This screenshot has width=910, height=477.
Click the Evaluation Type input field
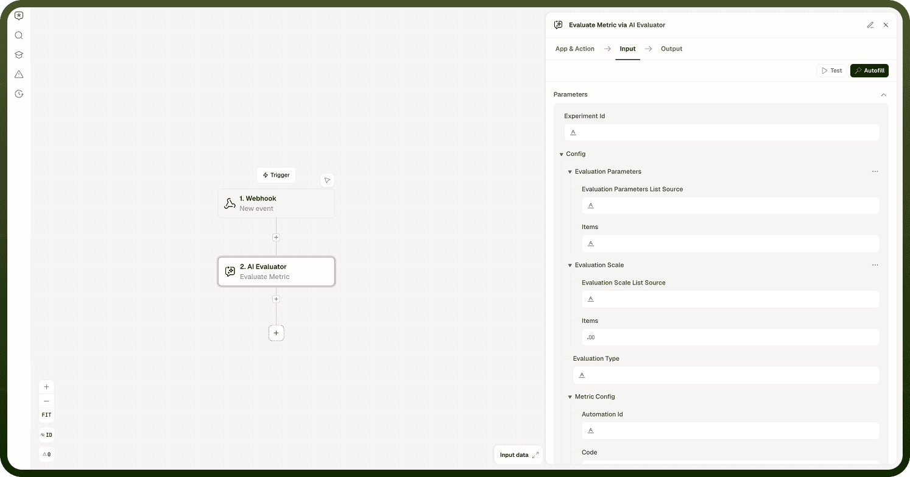pyautogui.click(x=726, y=375)
